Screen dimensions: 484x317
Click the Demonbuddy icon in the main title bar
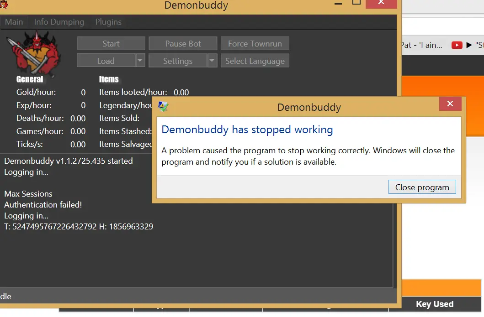[4, 5]
